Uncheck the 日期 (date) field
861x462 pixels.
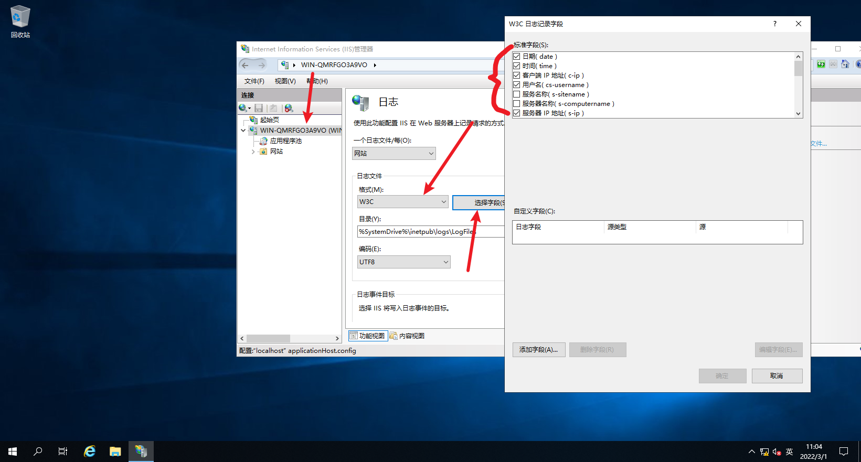[517, 57]
